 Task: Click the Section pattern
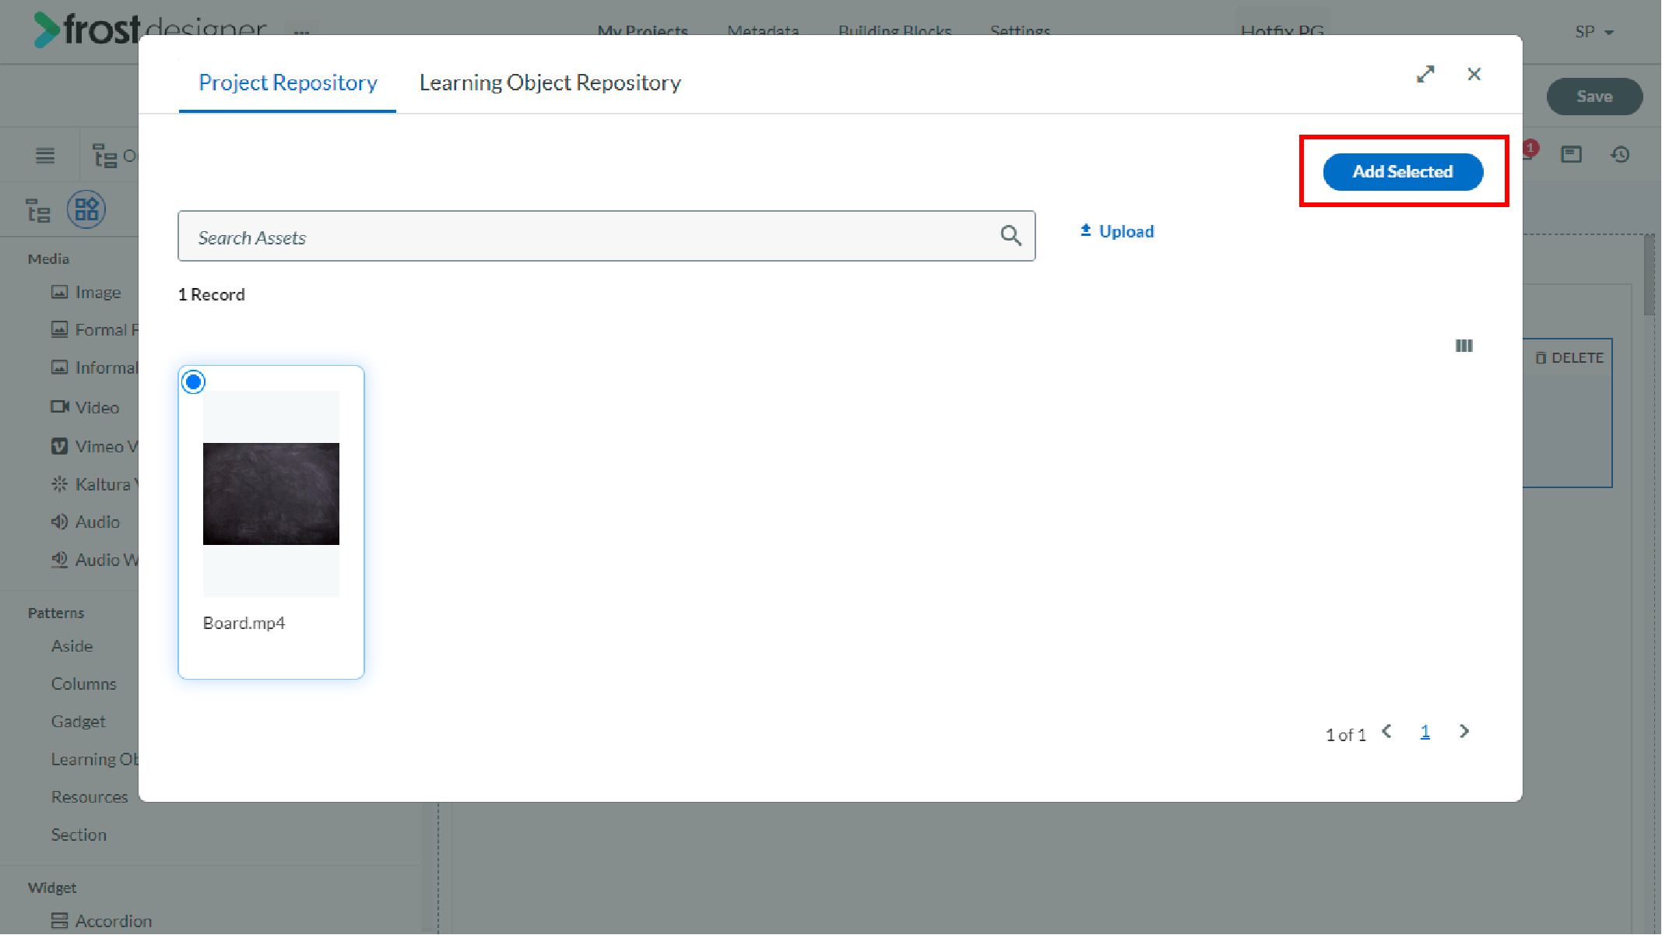[x=79, y=835]
